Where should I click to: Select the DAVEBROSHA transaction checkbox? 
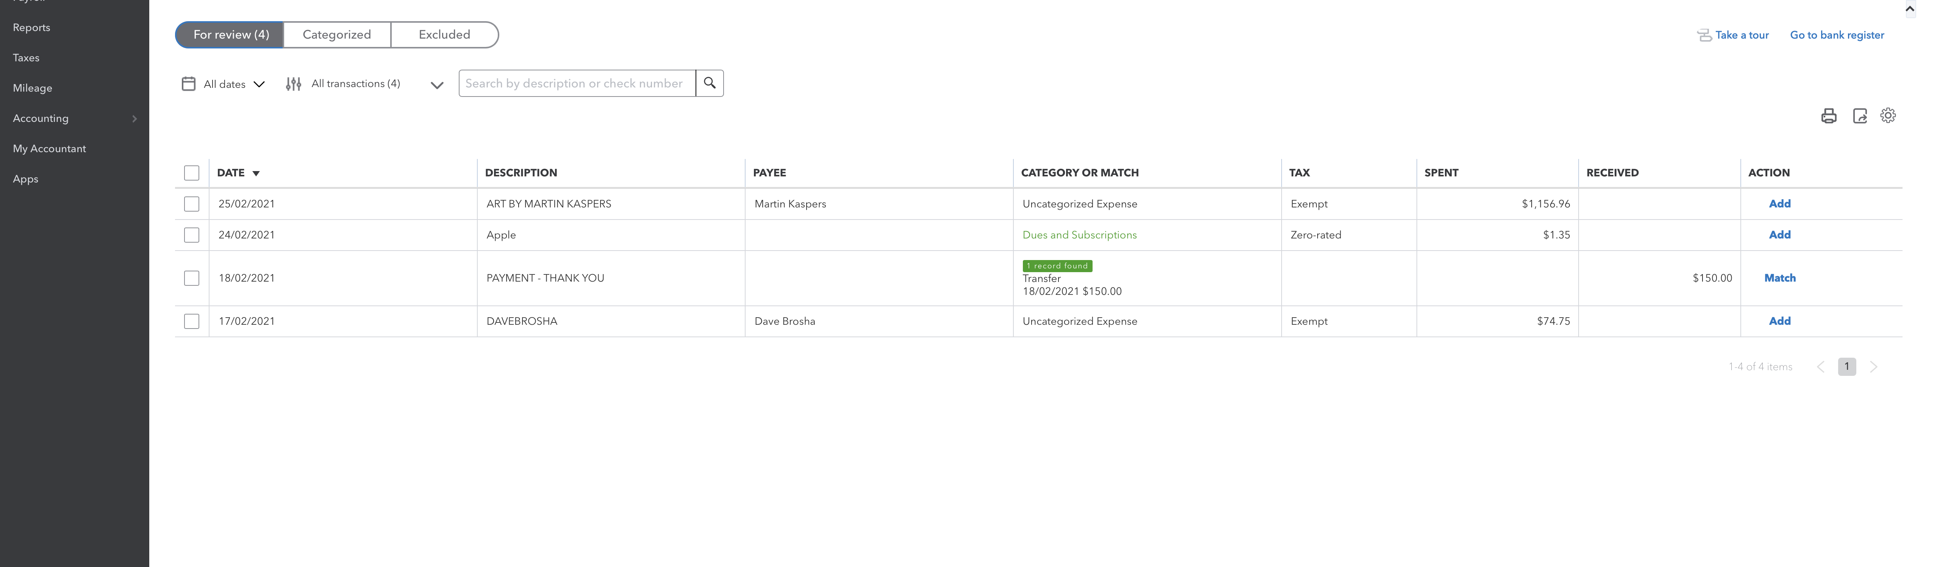pyautogui.click(x=192, y=321)
